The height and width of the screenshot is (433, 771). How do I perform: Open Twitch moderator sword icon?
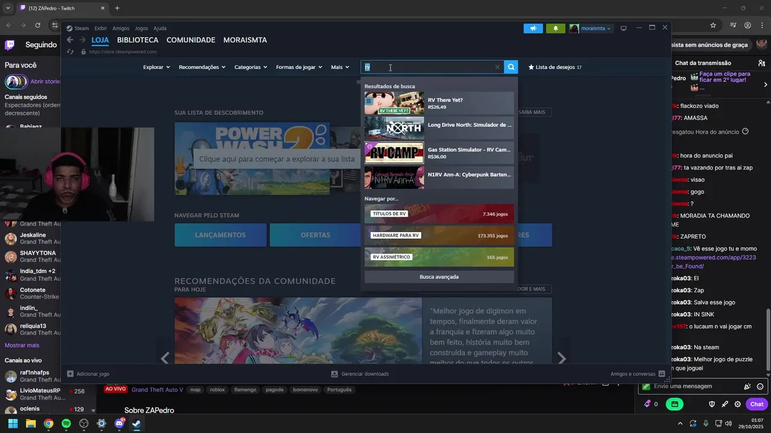725,404
